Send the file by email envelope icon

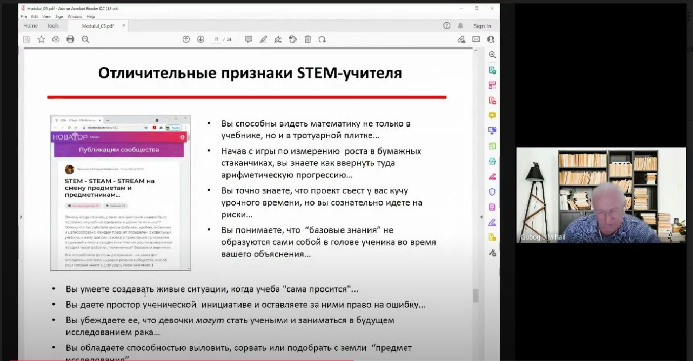[476, 39]
